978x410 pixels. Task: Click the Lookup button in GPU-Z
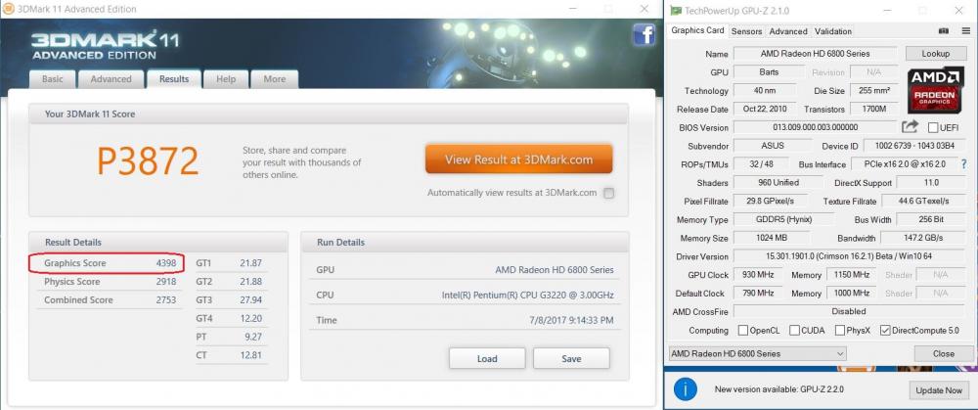(935, 54)
